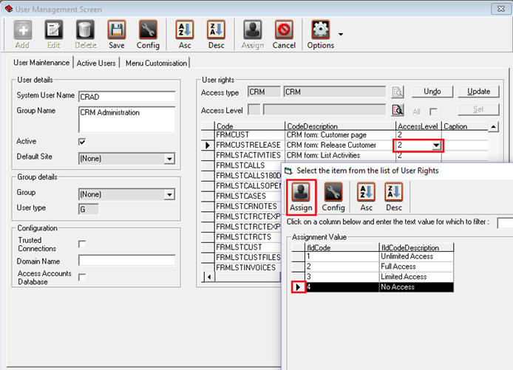Tick the All checkbox beside Access Level
The height and width of the screenshot is (370, 513).
pos(433,112)
